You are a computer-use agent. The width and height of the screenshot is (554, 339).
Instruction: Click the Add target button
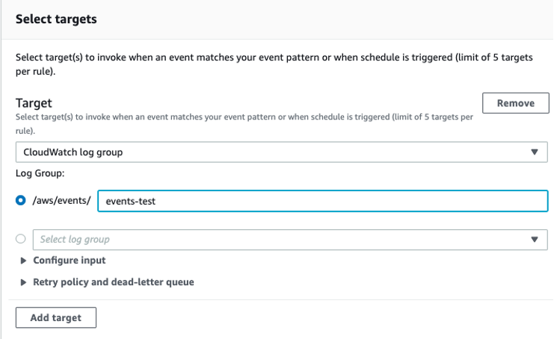[x=56, y=317]
